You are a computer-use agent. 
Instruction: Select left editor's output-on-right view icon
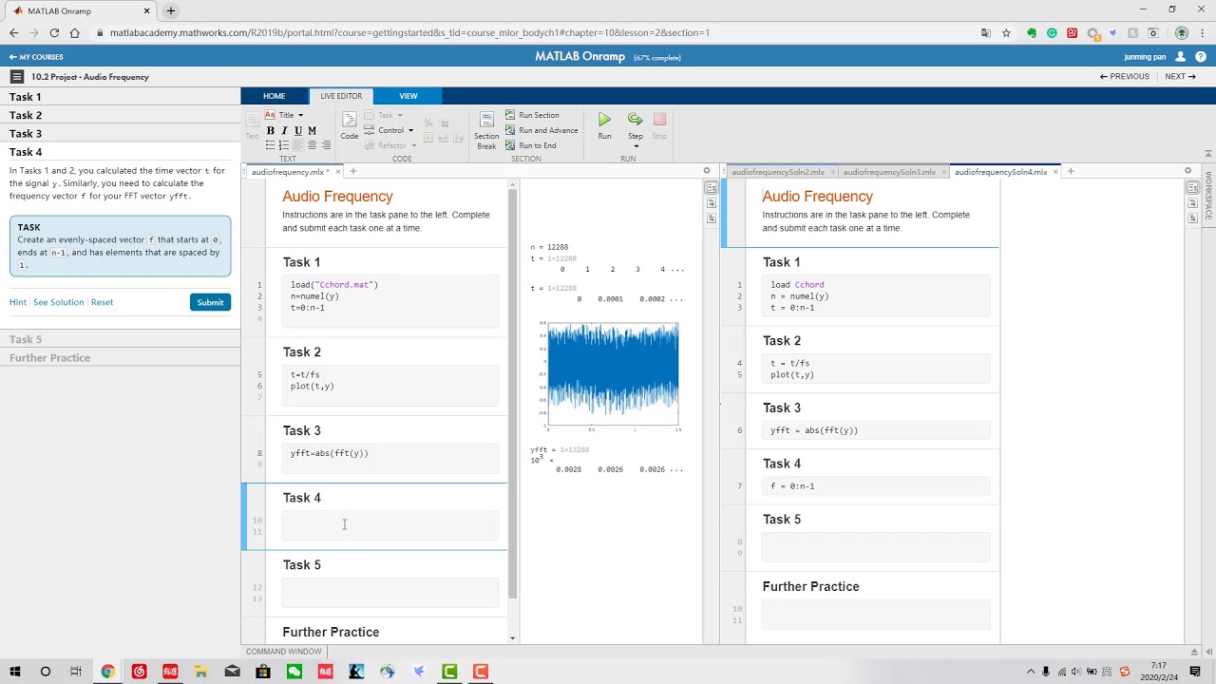tap(711, 188)
